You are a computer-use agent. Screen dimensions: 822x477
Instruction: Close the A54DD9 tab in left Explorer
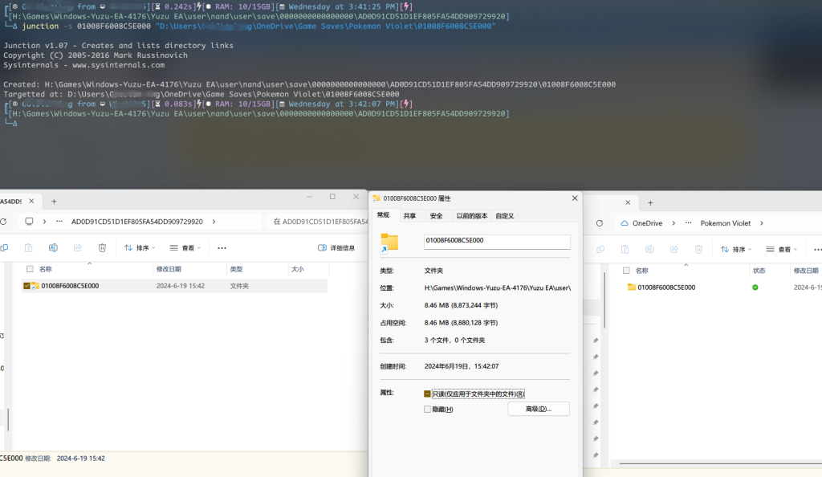tap(31, 202)
